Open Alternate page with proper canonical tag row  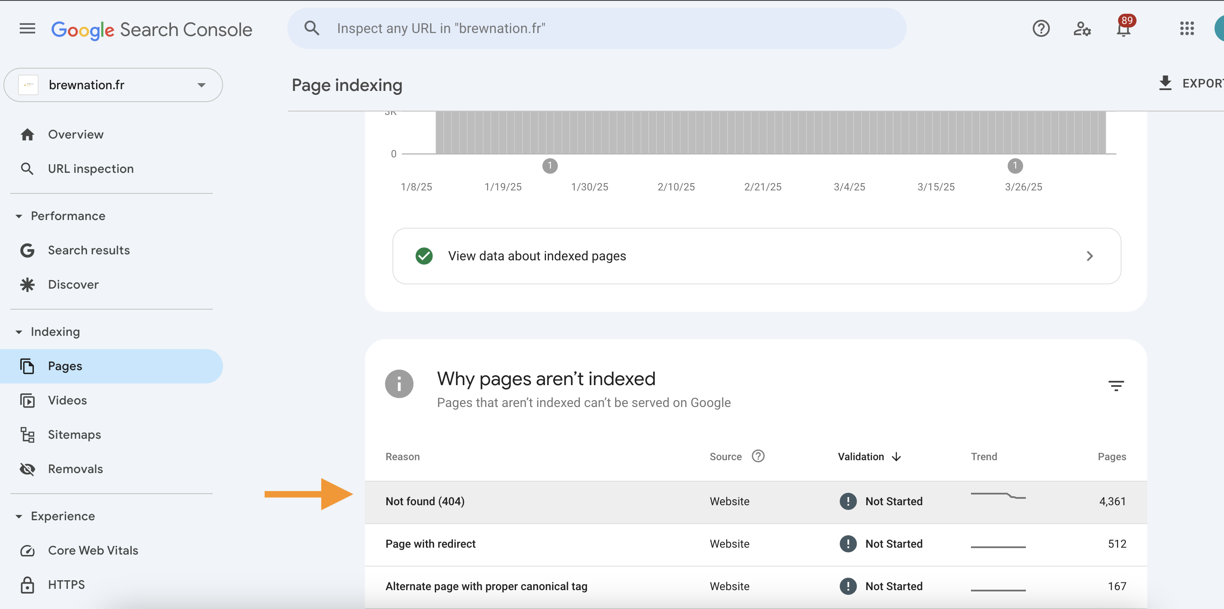[x=756, y=587]
